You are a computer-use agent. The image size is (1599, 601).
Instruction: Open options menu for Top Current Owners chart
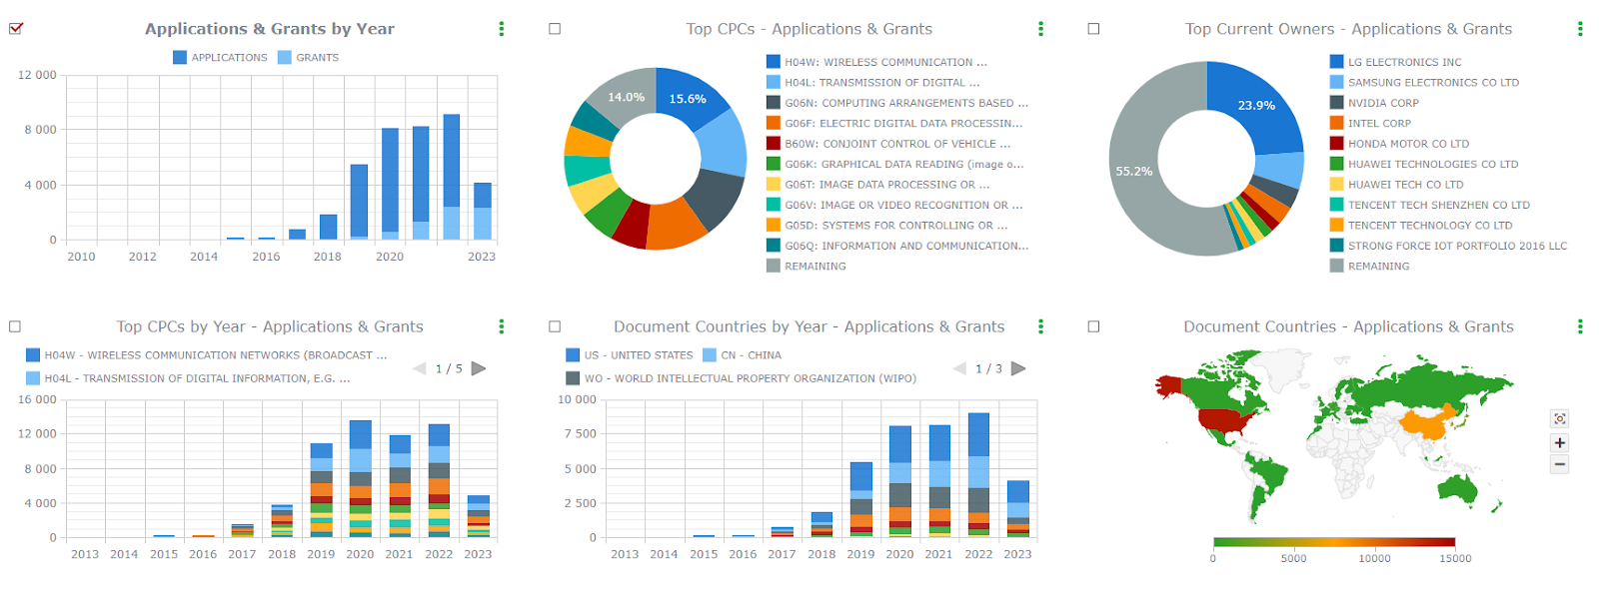[x=1580, y=29]
